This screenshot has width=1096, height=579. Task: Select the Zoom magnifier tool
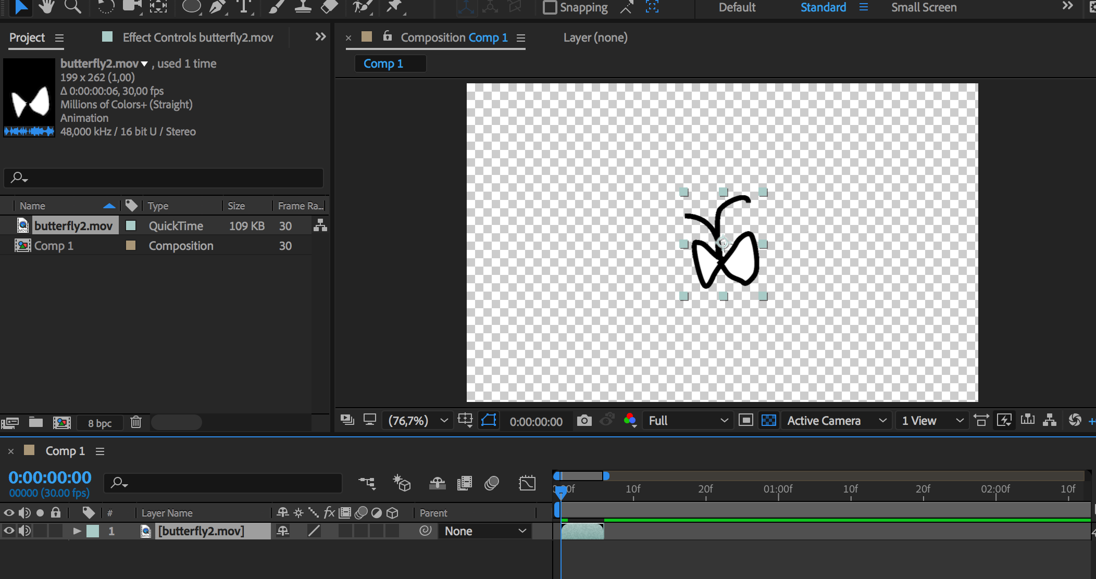tap(72, 7)
